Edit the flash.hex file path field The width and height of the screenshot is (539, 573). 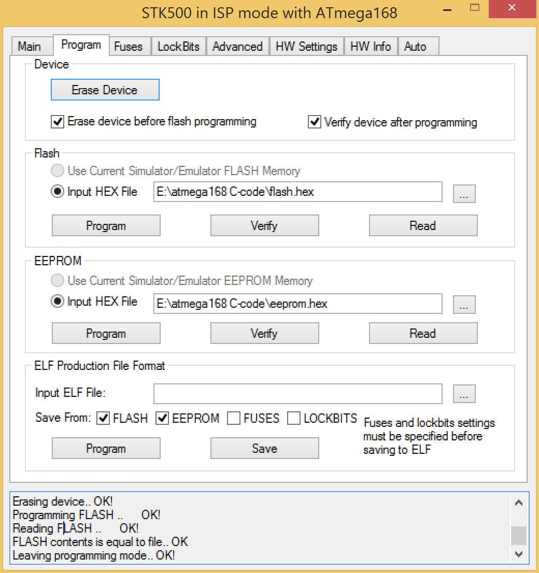[297, 192]
